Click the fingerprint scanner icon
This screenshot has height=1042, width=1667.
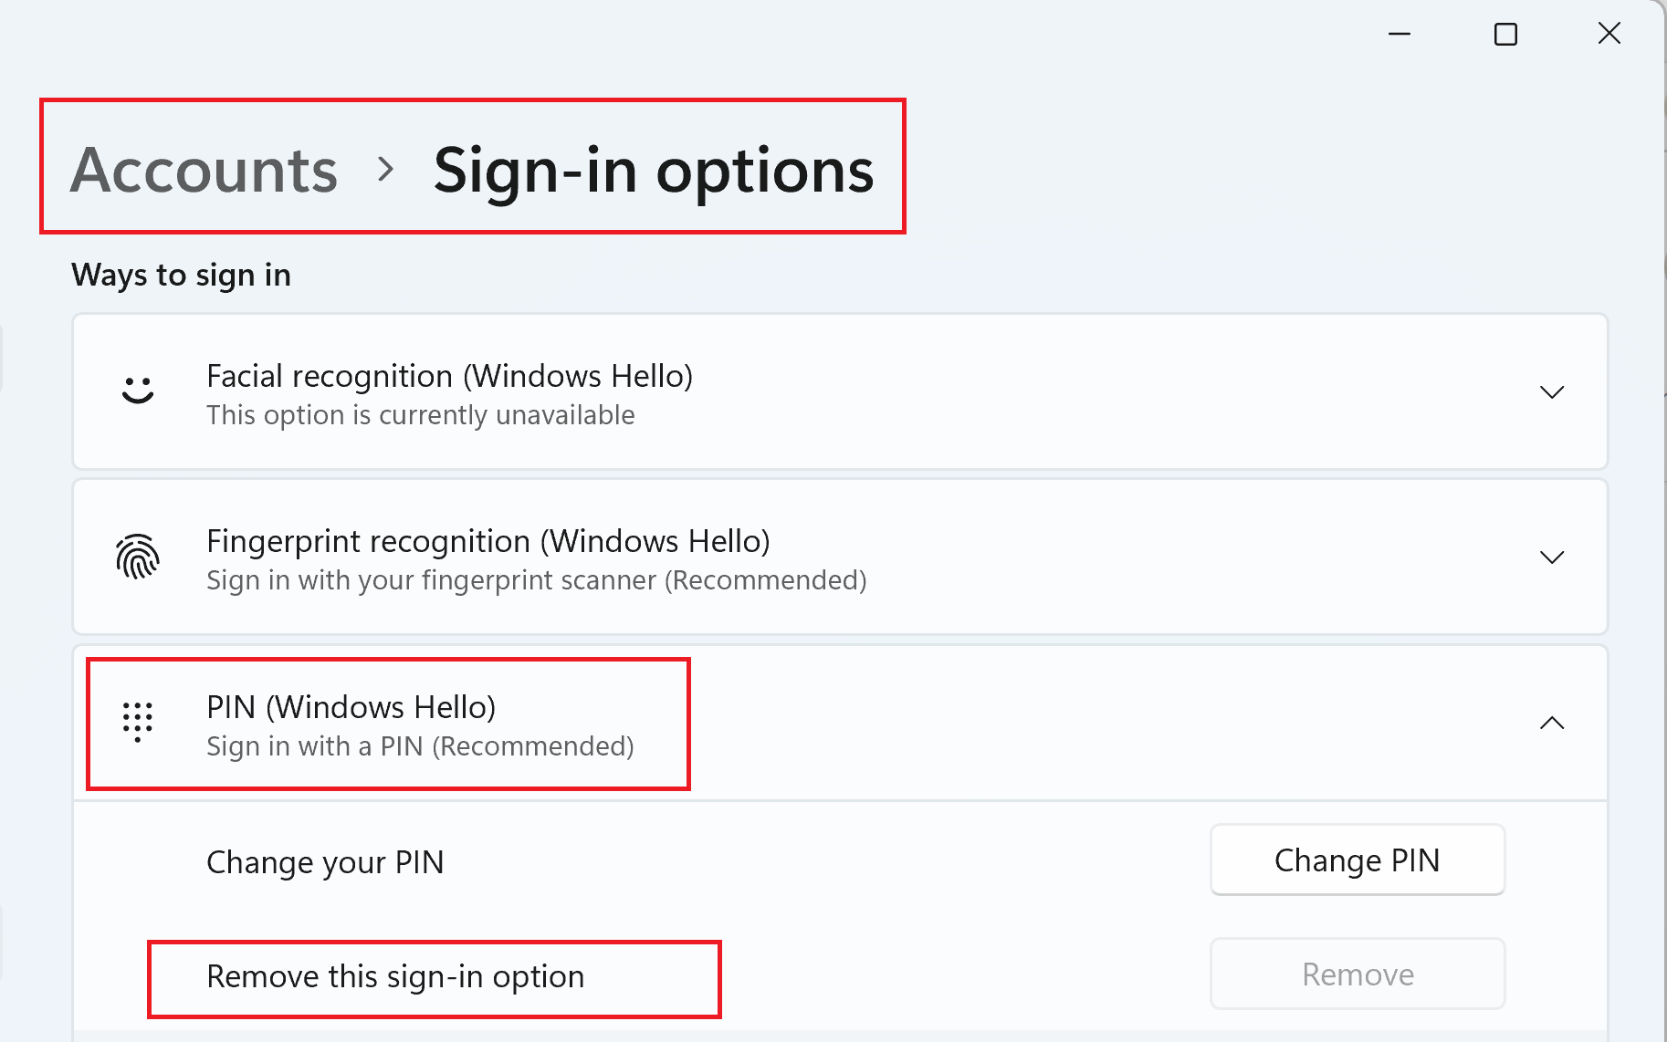coord(138,557)
